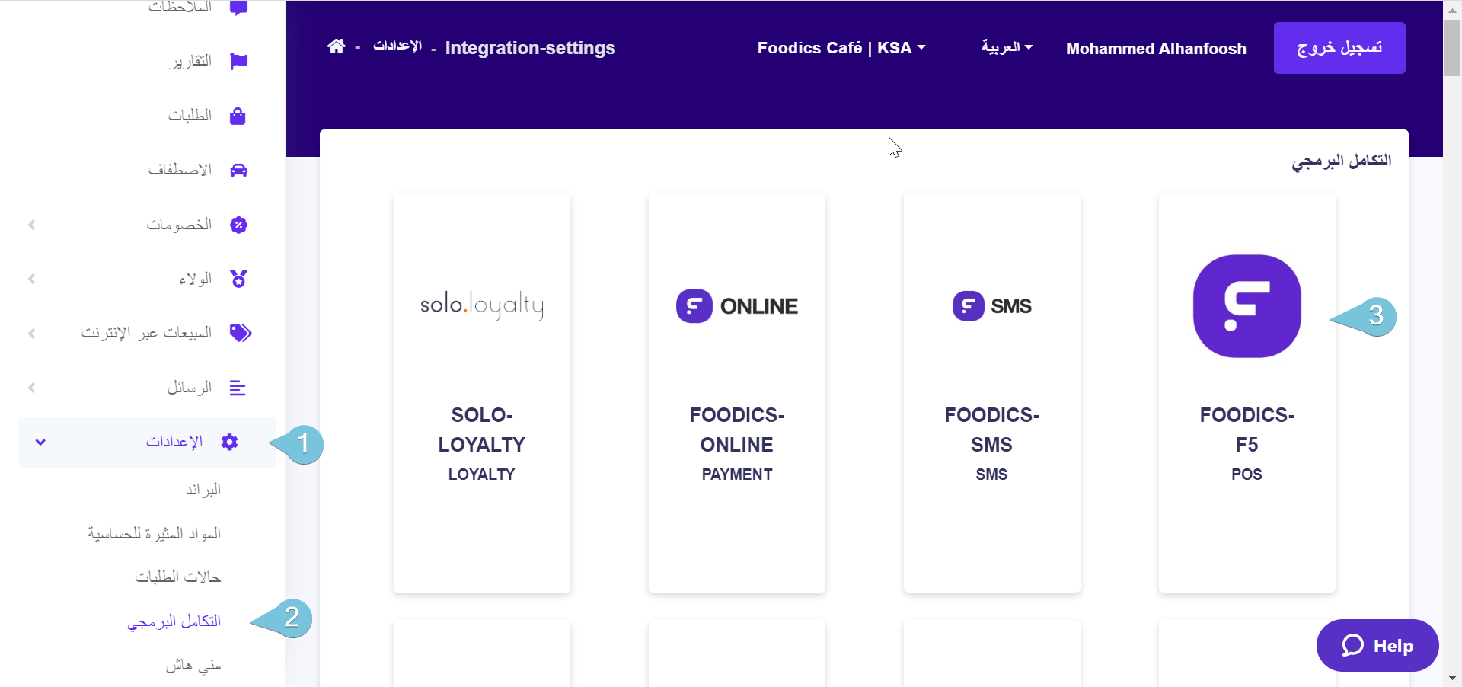1462x687 pixels.
Task: Collapse the الإعدادات settings chevron
Action: click(x=40, y=442)
